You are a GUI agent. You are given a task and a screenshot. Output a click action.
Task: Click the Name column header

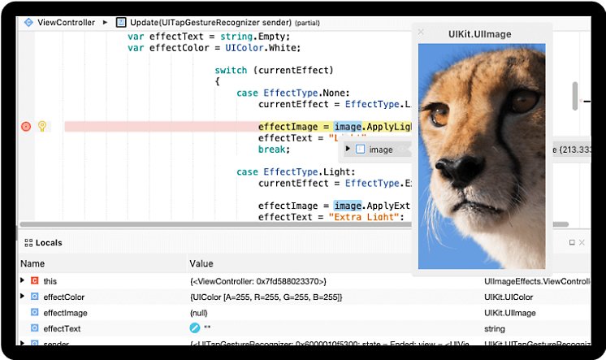tap(32, 263)
